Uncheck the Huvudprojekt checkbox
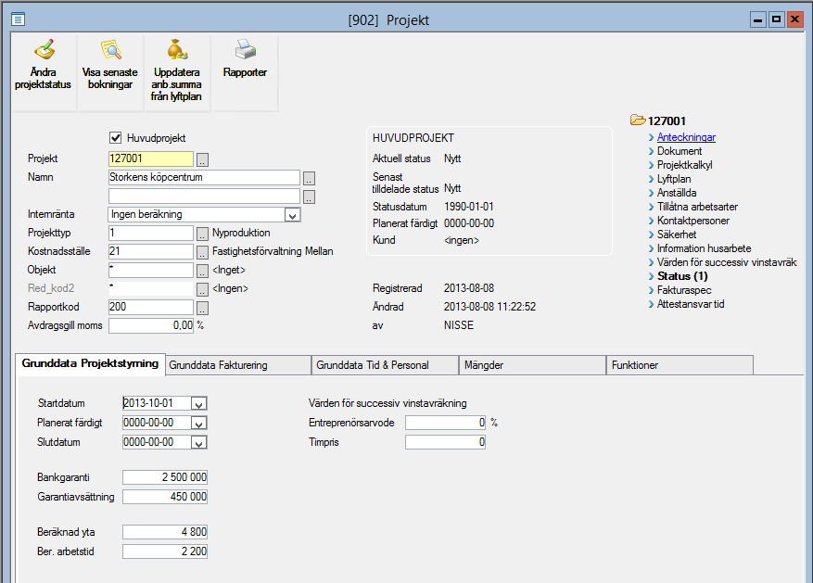 115,138
